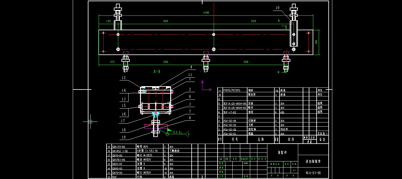Select the XG4-03-02 code cell
Viewport: 402px width, 179px height.
click(230, 129)
